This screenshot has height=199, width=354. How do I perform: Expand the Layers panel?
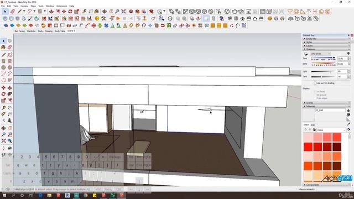pos(326,46)
